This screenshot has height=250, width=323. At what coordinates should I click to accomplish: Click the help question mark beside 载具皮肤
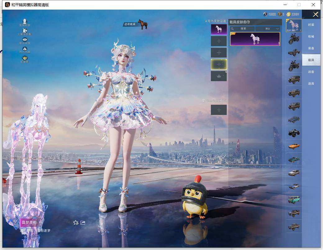[x=248, y=22]
